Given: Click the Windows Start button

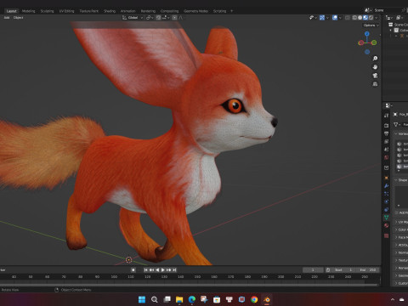Looking at the screenshot, I should click(142, 299).
